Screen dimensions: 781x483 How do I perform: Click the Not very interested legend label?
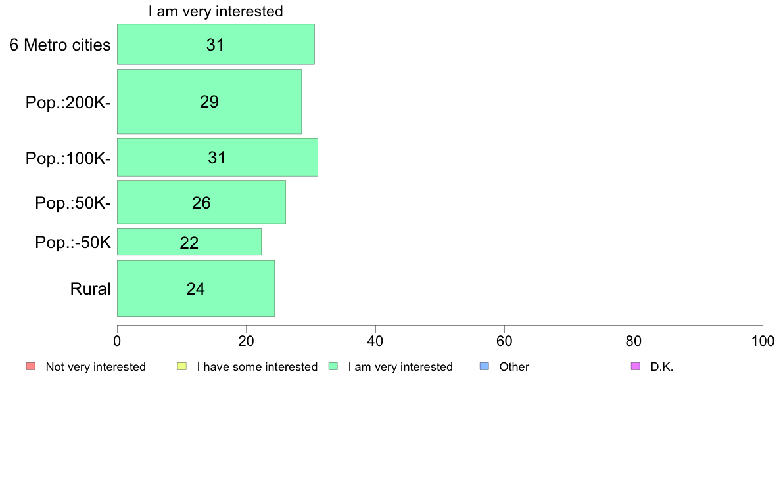click(x=95, y=367)
